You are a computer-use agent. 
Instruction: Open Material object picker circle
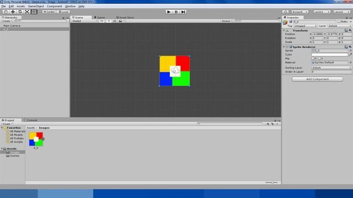[x=351, y=62]
